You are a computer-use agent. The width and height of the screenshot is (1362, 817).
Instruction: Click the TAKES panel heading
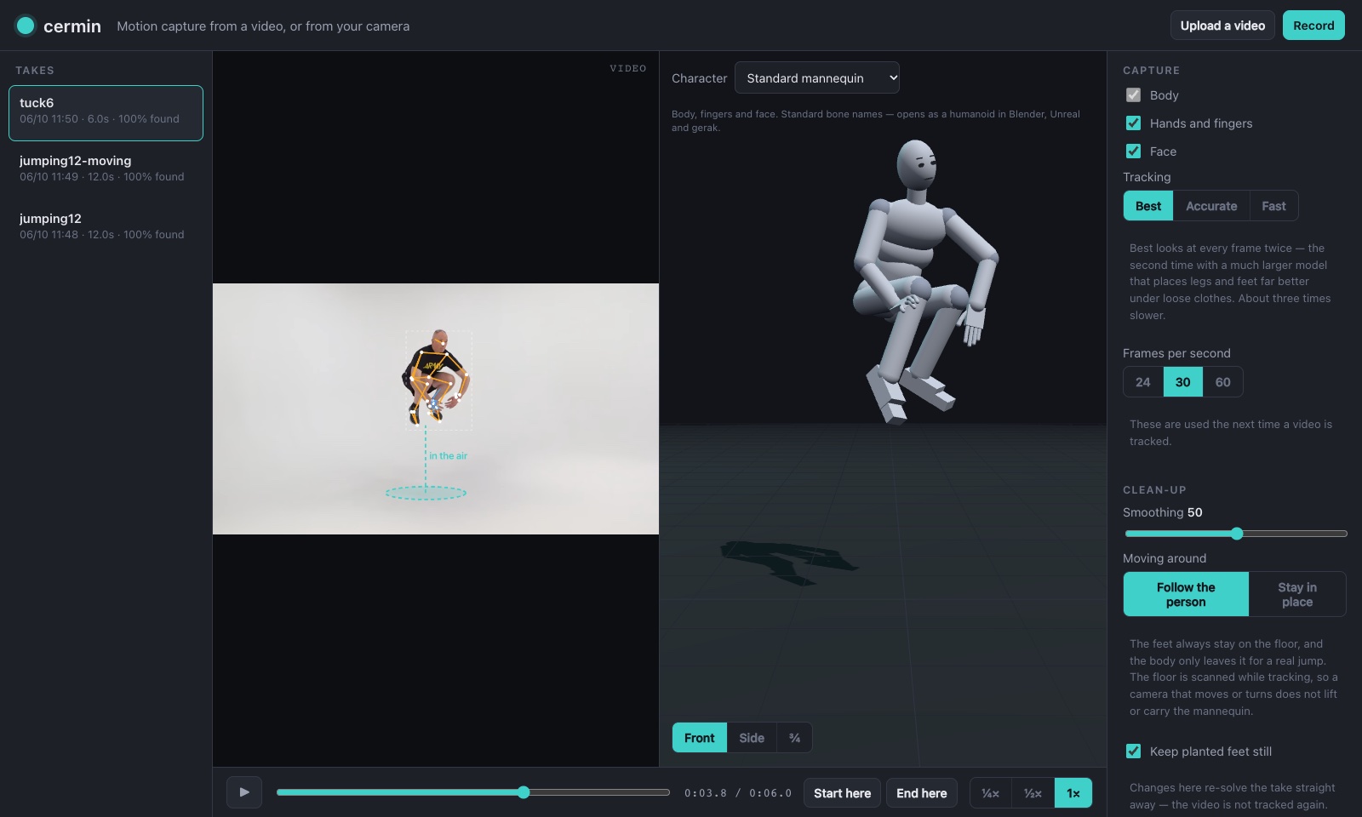tap(35, 71)
